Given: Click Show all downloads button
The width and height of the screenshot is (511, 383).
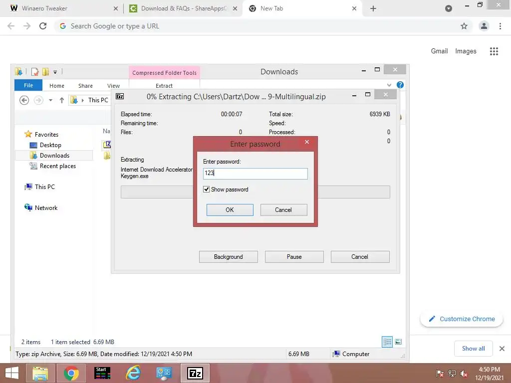Looking at the screenshot, I should 473,349.
